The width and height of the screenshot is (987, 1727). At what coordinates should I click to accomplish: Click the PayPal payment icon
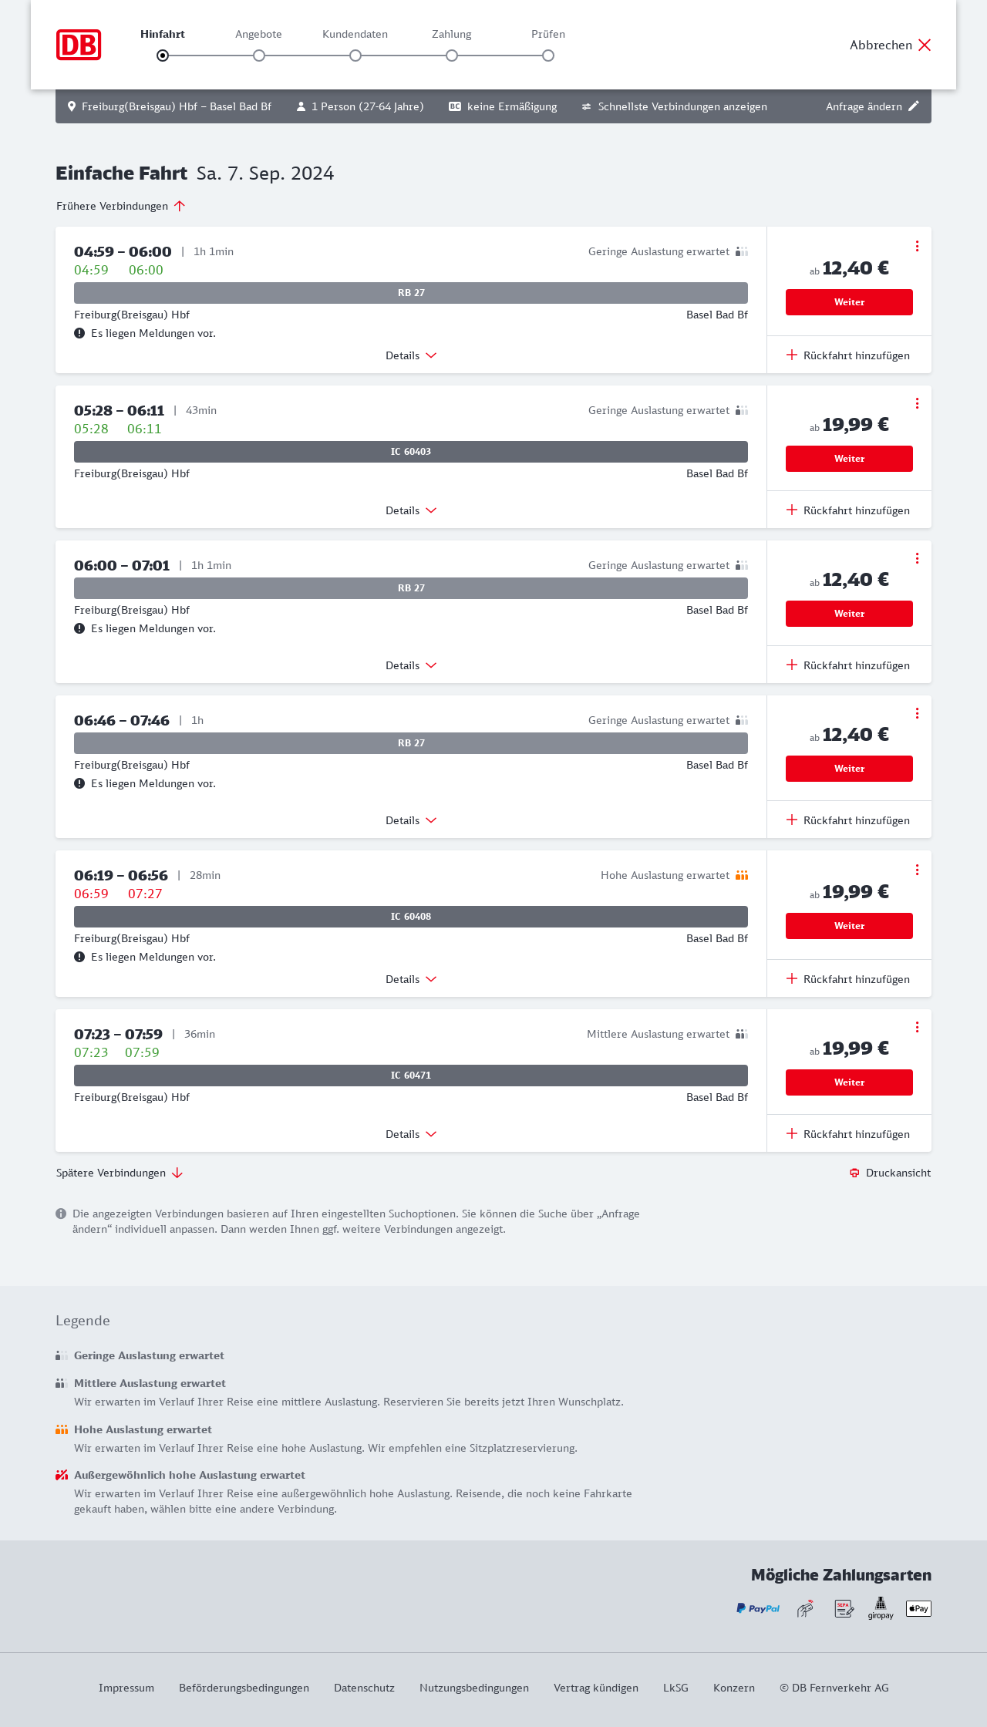pos(758,1608)
